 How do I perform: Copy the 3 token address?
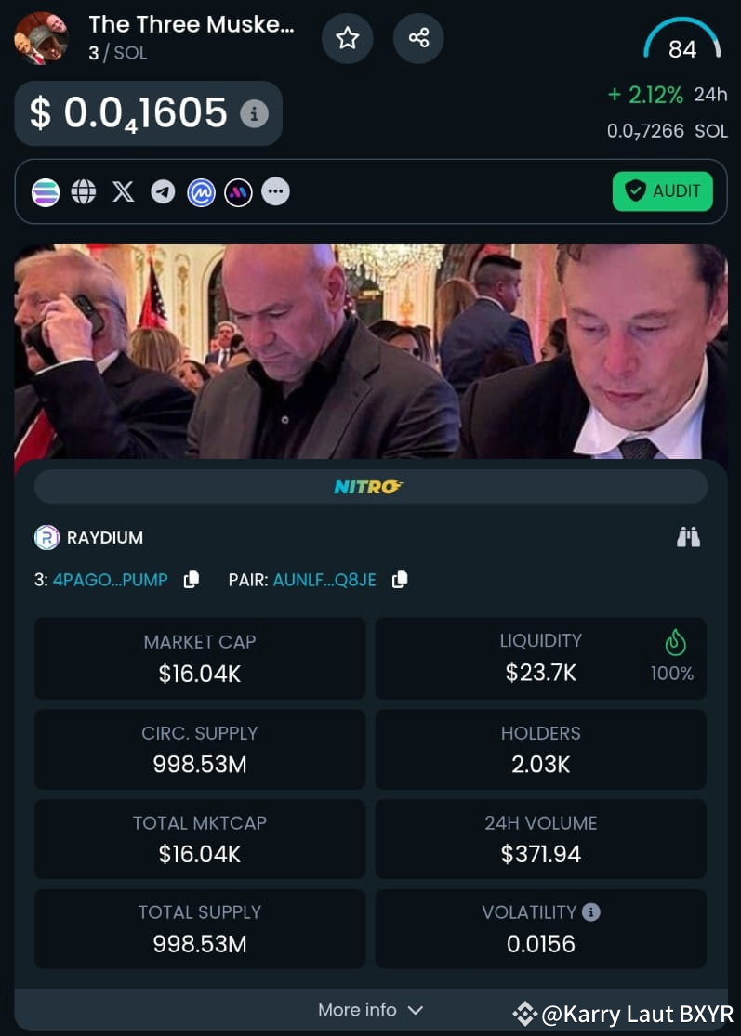click(x=191, y=580)
